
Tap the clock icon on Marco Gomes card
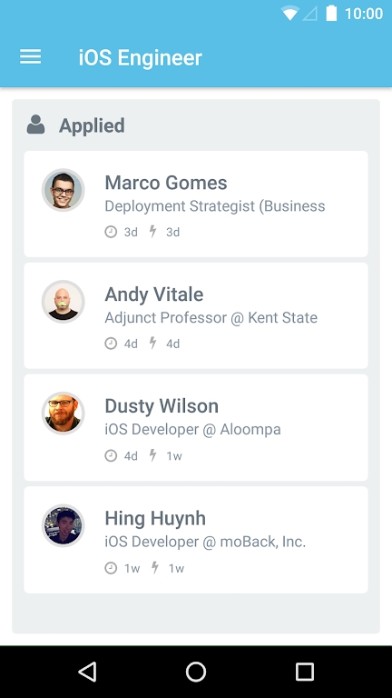tap(111, 232)
